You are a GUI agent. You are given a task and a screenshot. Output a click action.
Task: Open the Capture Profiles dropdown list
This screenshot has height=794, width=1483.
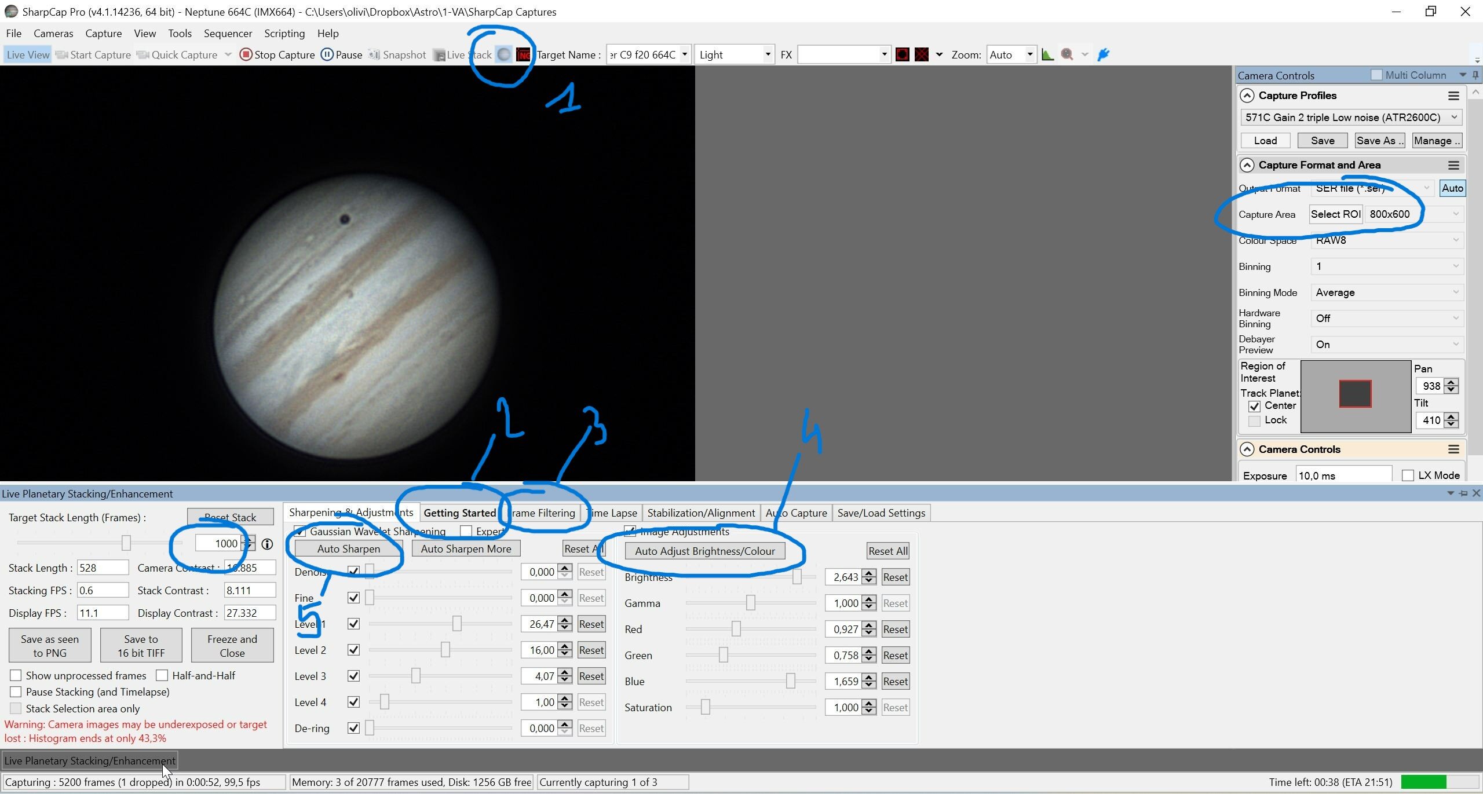(x=1454, y=117)
